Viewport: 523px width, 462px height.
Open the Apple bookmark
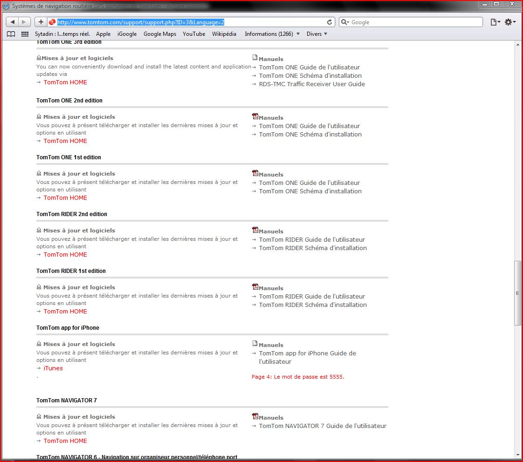103,34
